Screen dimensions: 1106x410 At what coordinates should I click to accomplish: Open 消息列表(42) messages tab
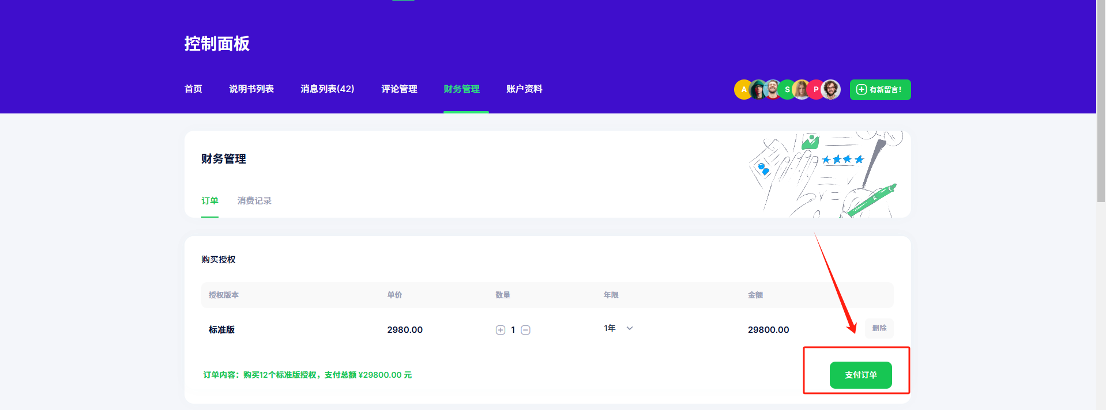coord(327,89)
